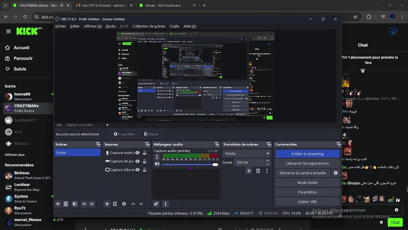
Task: Increase transition duration with up arrow
Action: (268, 161)
